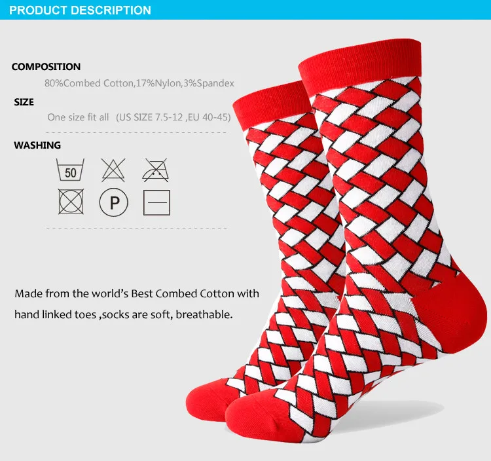Click the US SIZE 7.5-12 EU 40-45 text
The image size is (491, 461).
pyautogui.click(x=173, y=117)
